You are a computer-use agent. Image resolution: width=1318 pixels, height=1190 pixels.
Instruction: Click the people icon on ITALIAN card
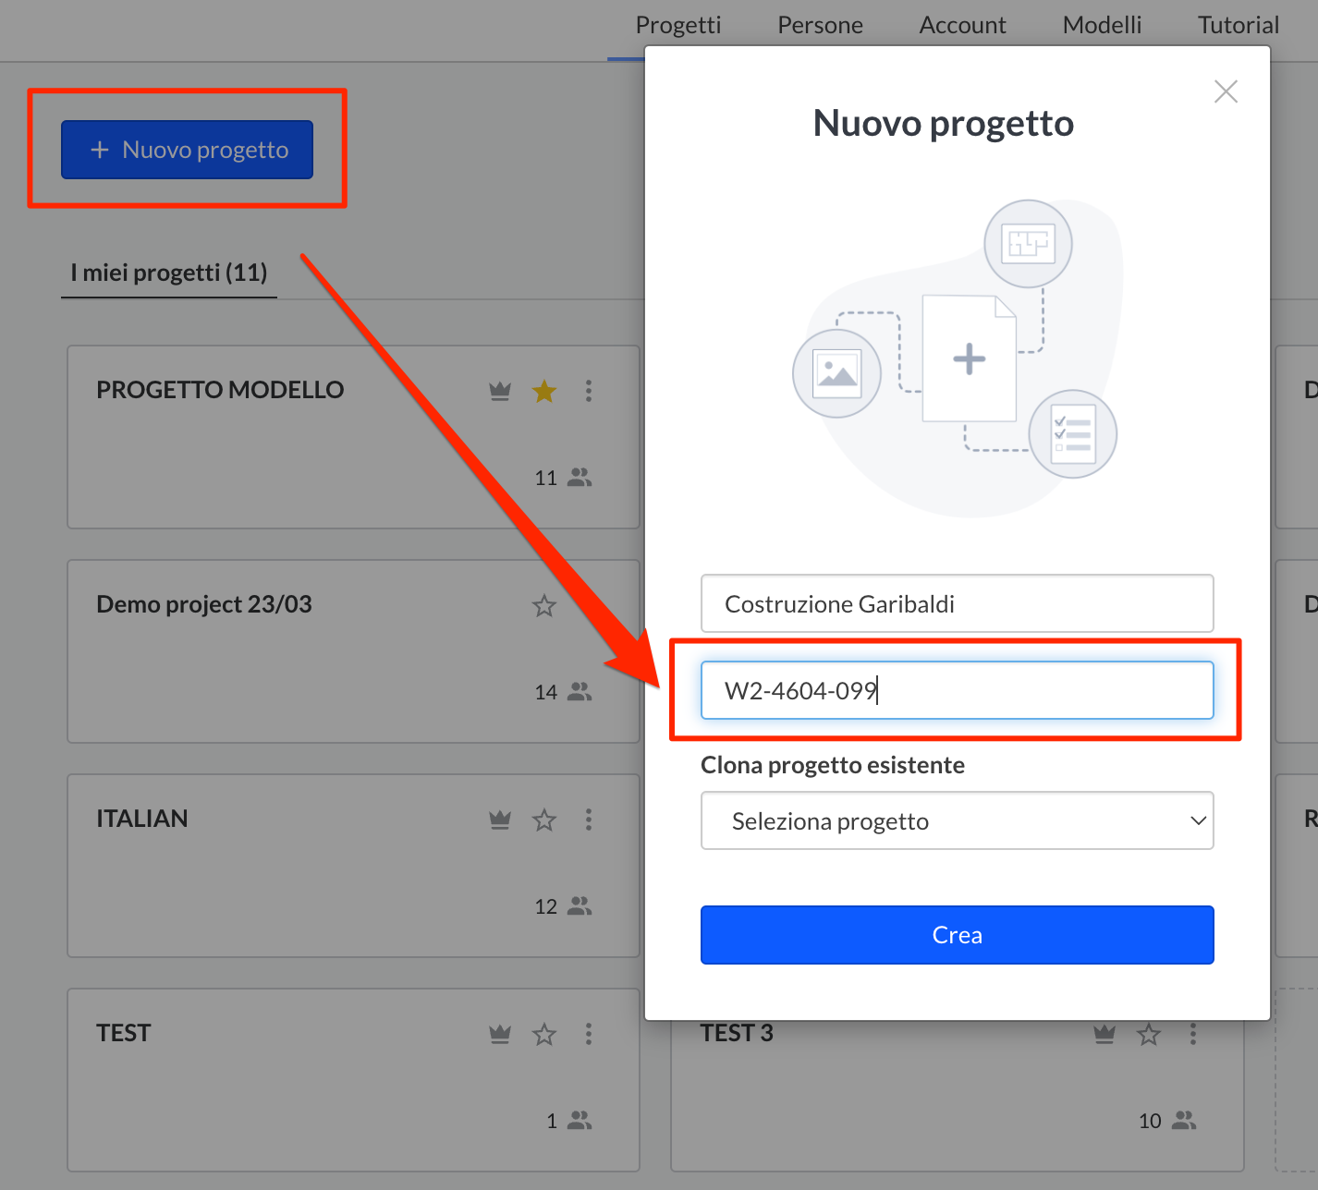[580, 906]
